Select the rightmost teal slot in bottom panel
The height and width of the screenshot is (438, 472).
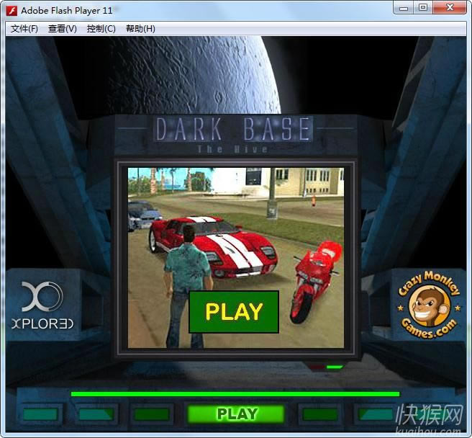pyautogui.click(x=376, y=414)
